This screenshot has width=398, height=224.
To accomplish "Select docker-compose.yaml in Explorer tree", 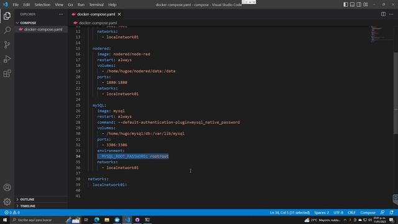I will 41,29.
